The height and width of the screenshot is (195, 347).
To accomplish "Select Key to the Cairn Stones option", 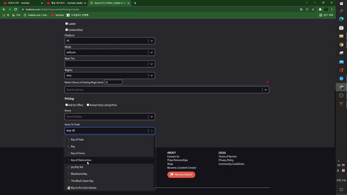I will click(x=110, y=188).
